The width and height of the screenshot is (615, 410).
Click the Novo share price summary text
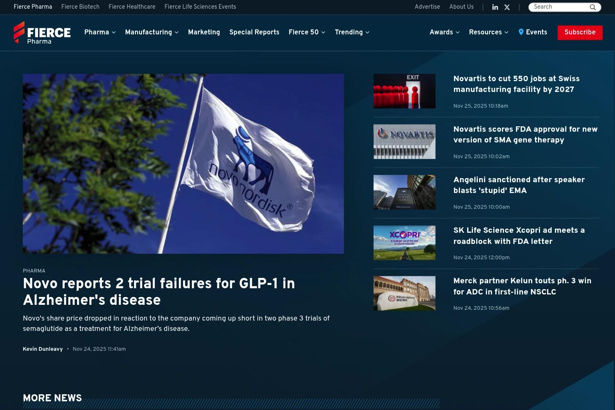click(x=176, y=323)
